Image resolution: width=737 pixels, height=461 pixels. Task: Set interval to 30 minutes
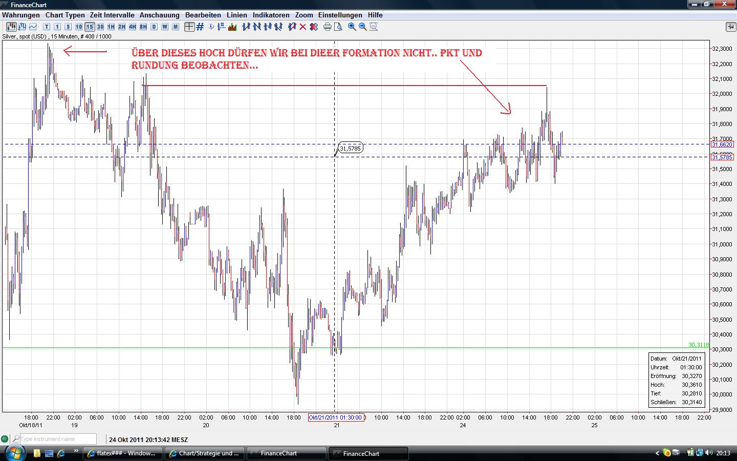(100, 27)
